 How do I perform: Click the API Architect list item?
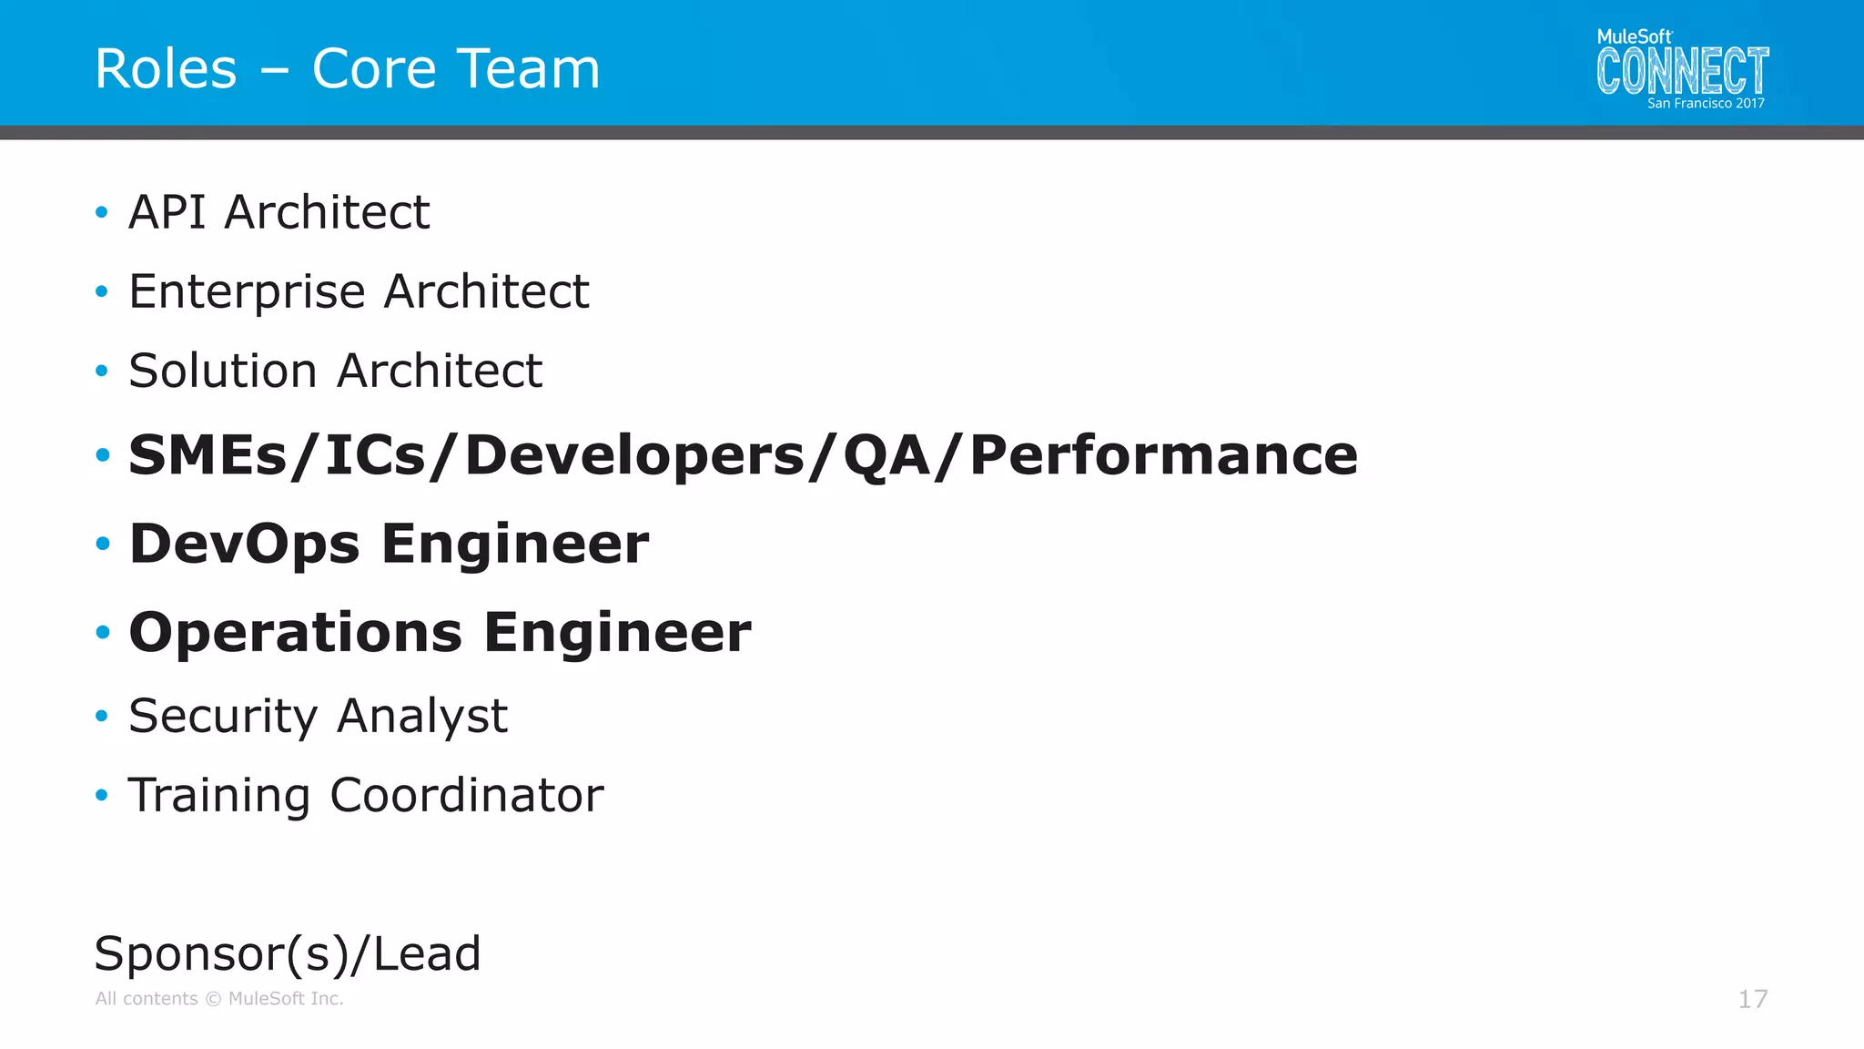[x=279, y=212]
